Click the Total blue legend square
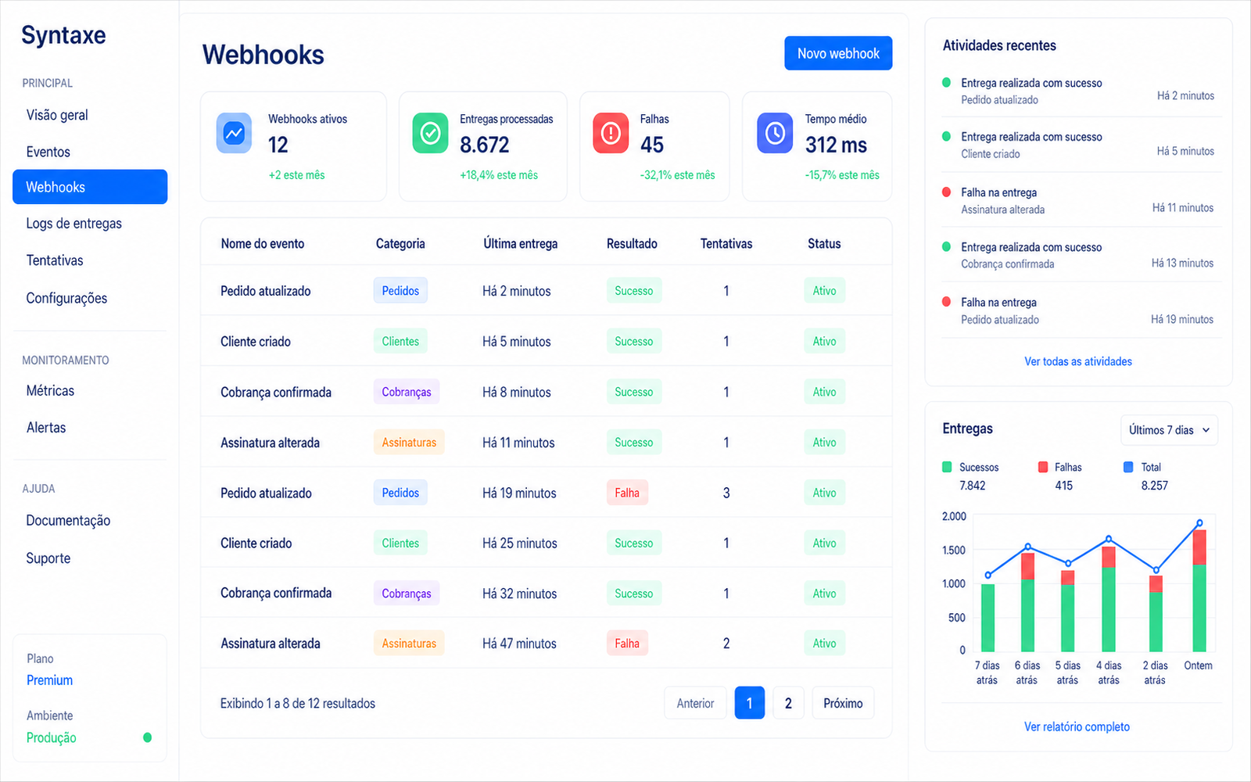This screenshot has width=1251, height=782. (x=1128, y=467)
